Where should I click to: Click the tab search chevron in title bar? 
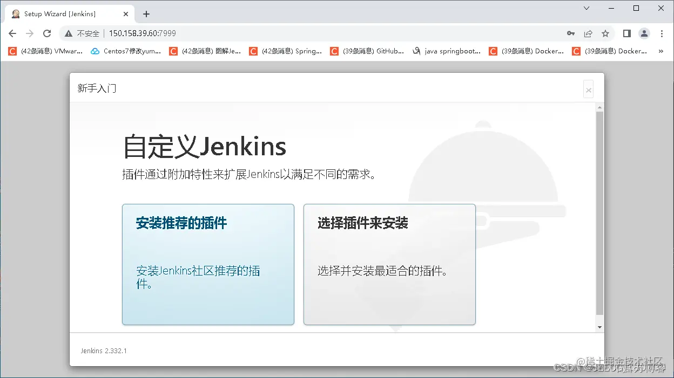click(587, 8)
